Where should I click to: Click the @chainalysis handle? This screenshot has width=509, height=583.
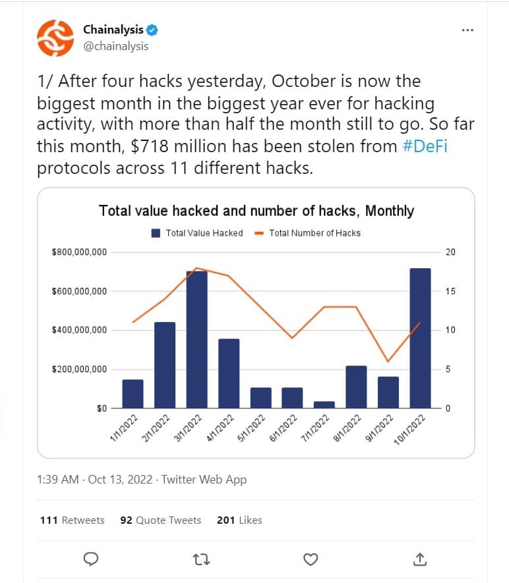click(x=118, y=46)
